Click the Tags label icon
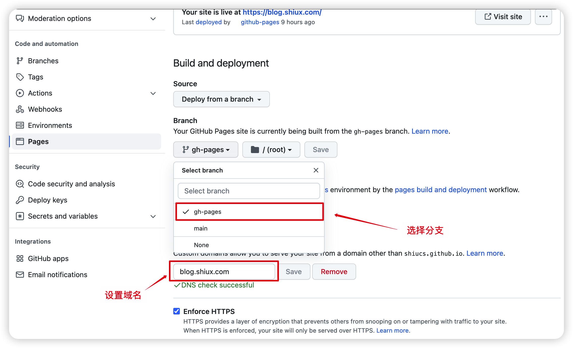The image size is (573, 348). pyautogui.click(x=20, y=77)
